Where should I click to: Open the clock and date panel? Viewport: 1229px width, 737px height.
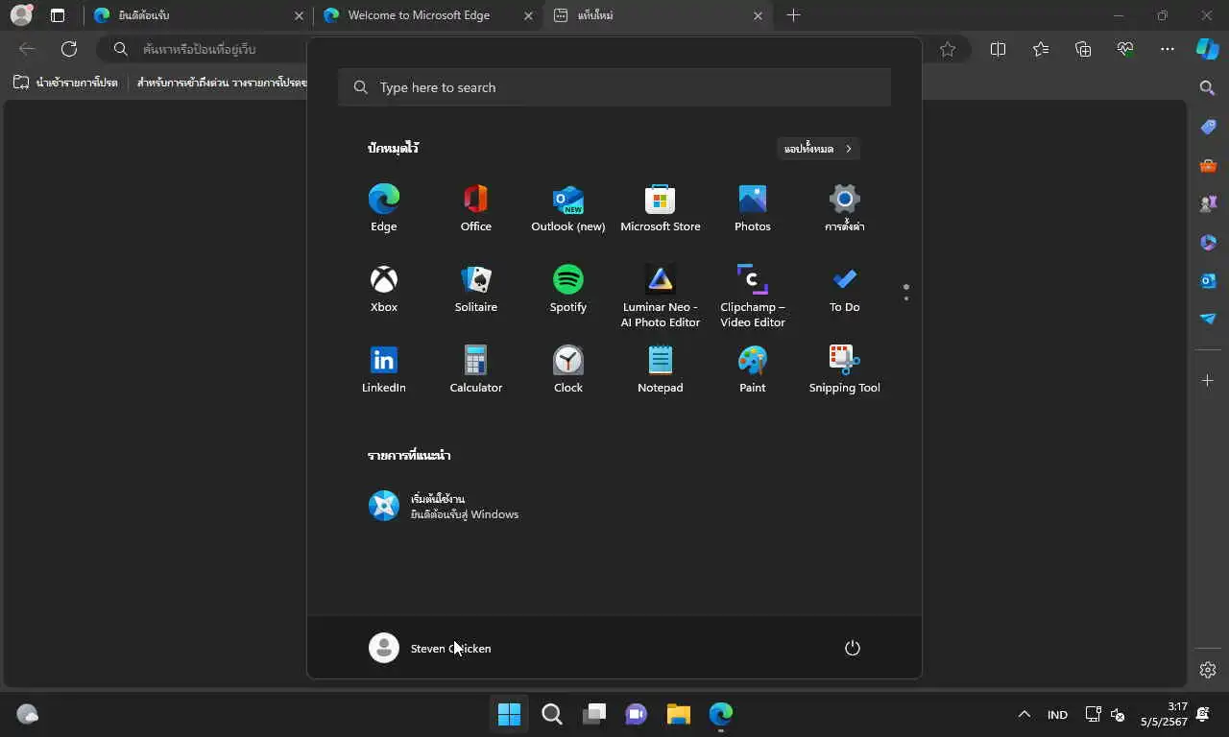(1164, 714)
